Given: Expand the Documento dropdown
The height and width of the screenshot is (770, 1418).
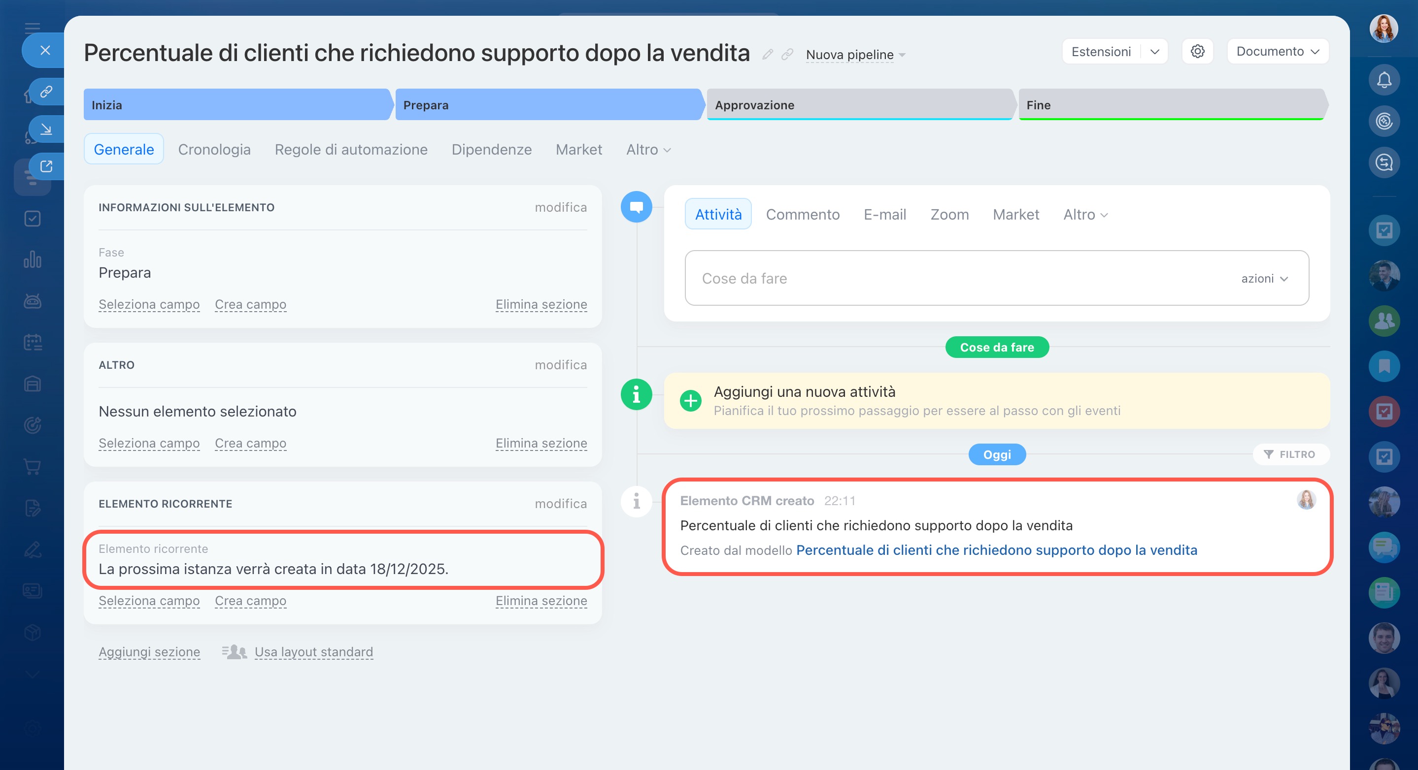Looking at the screenshot, I should click(1277, 51).
